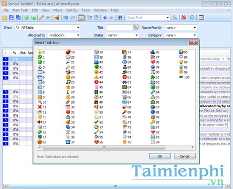
Task: Select the speaker icon numbered 14
Action: pyautogui.click(x=40, y=122)
